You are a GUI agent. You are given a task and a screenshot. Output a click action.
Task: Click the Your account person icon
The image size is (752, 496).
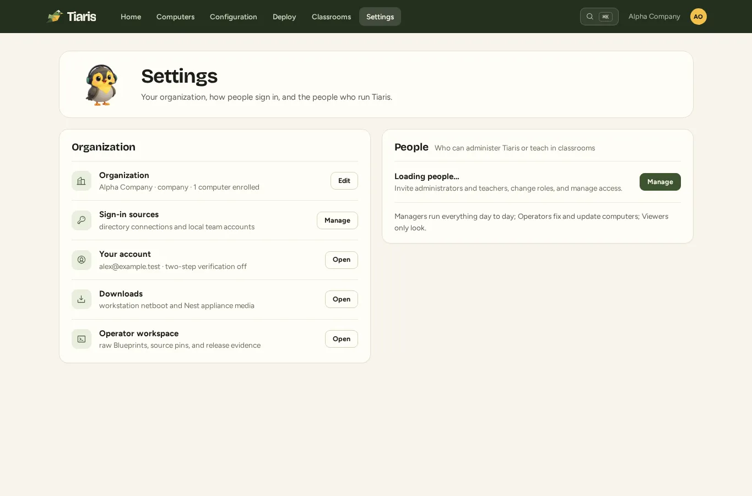coord(82,260)
